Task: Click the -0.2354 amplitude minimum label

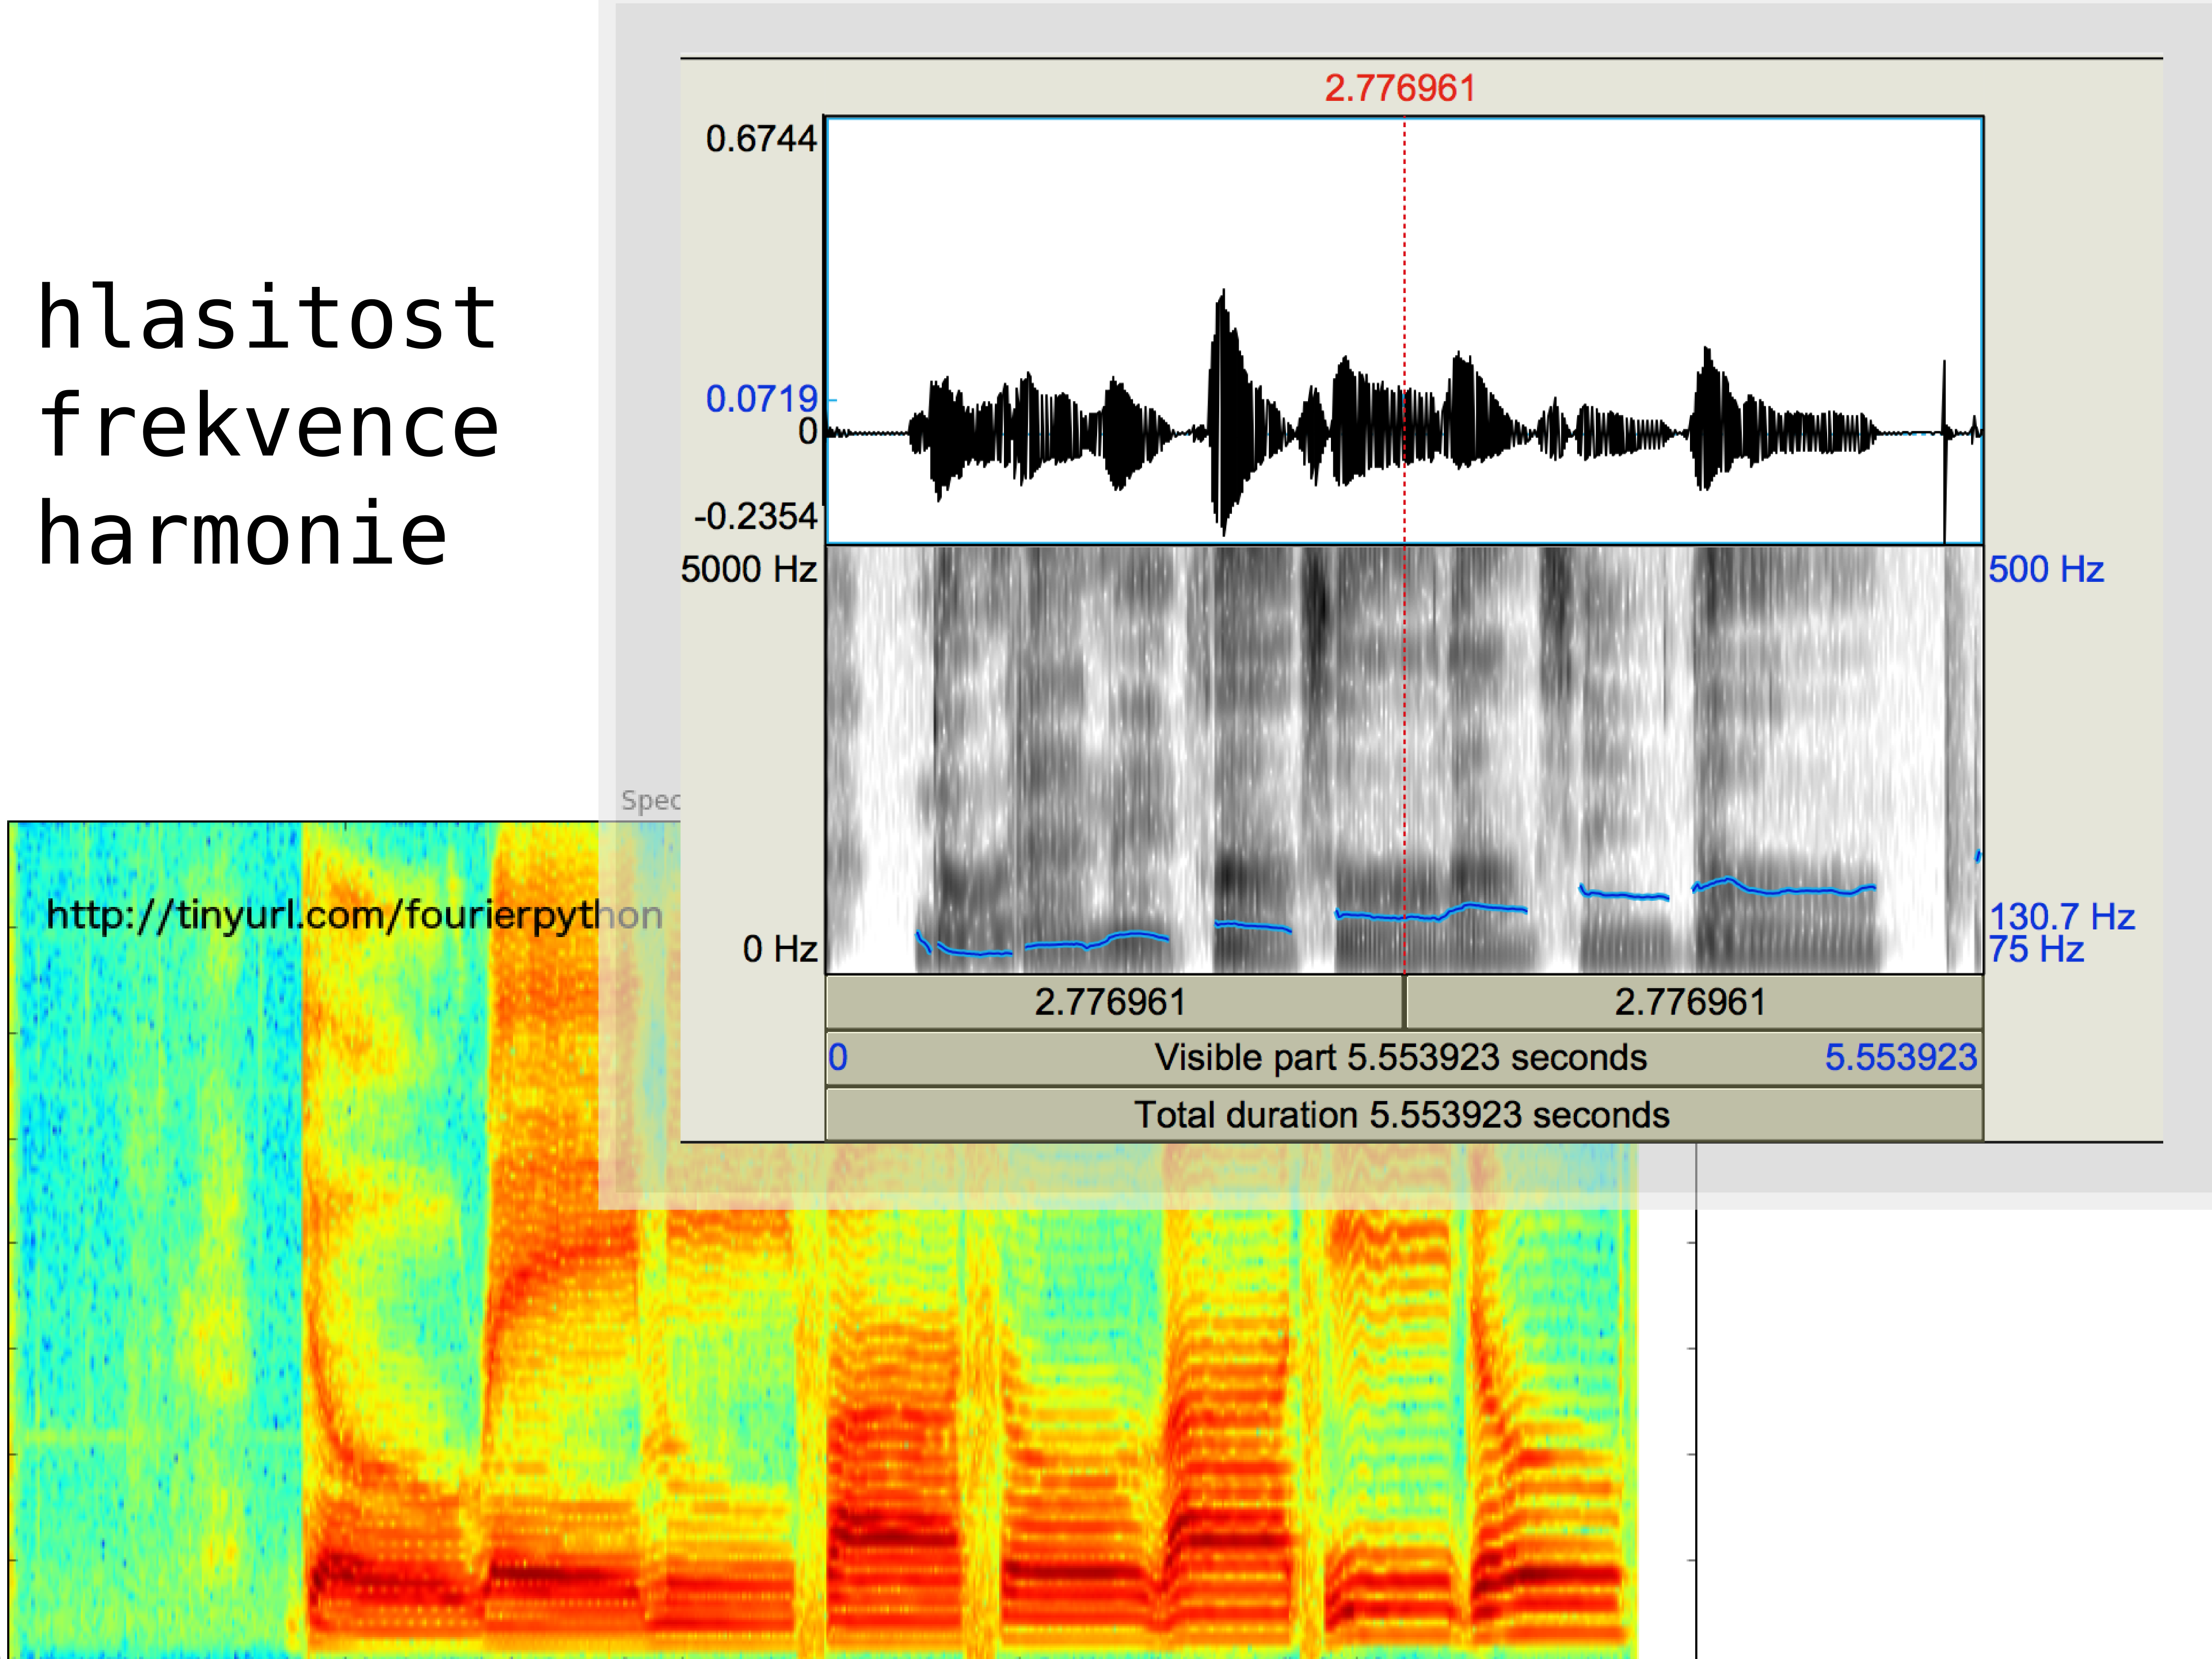Action: coord(756,516)
